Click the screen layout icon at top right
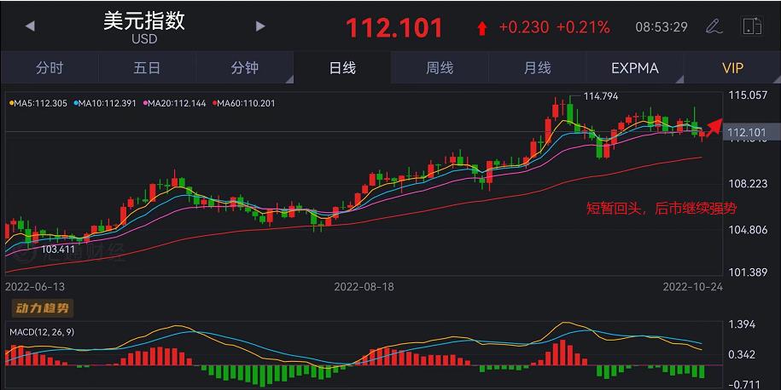Viewport: 781px width, 390px height. point(752,26)
